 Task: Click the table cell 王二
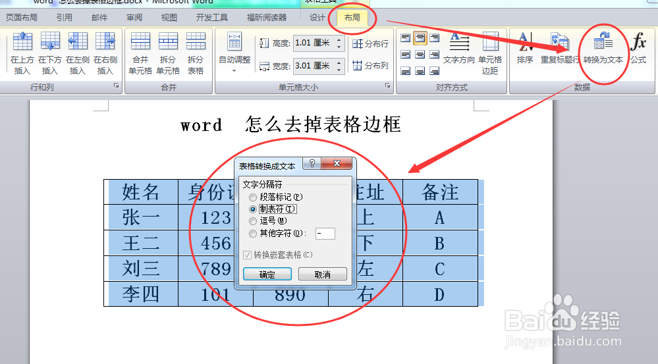pyautogui.click(x=141, y=244)
